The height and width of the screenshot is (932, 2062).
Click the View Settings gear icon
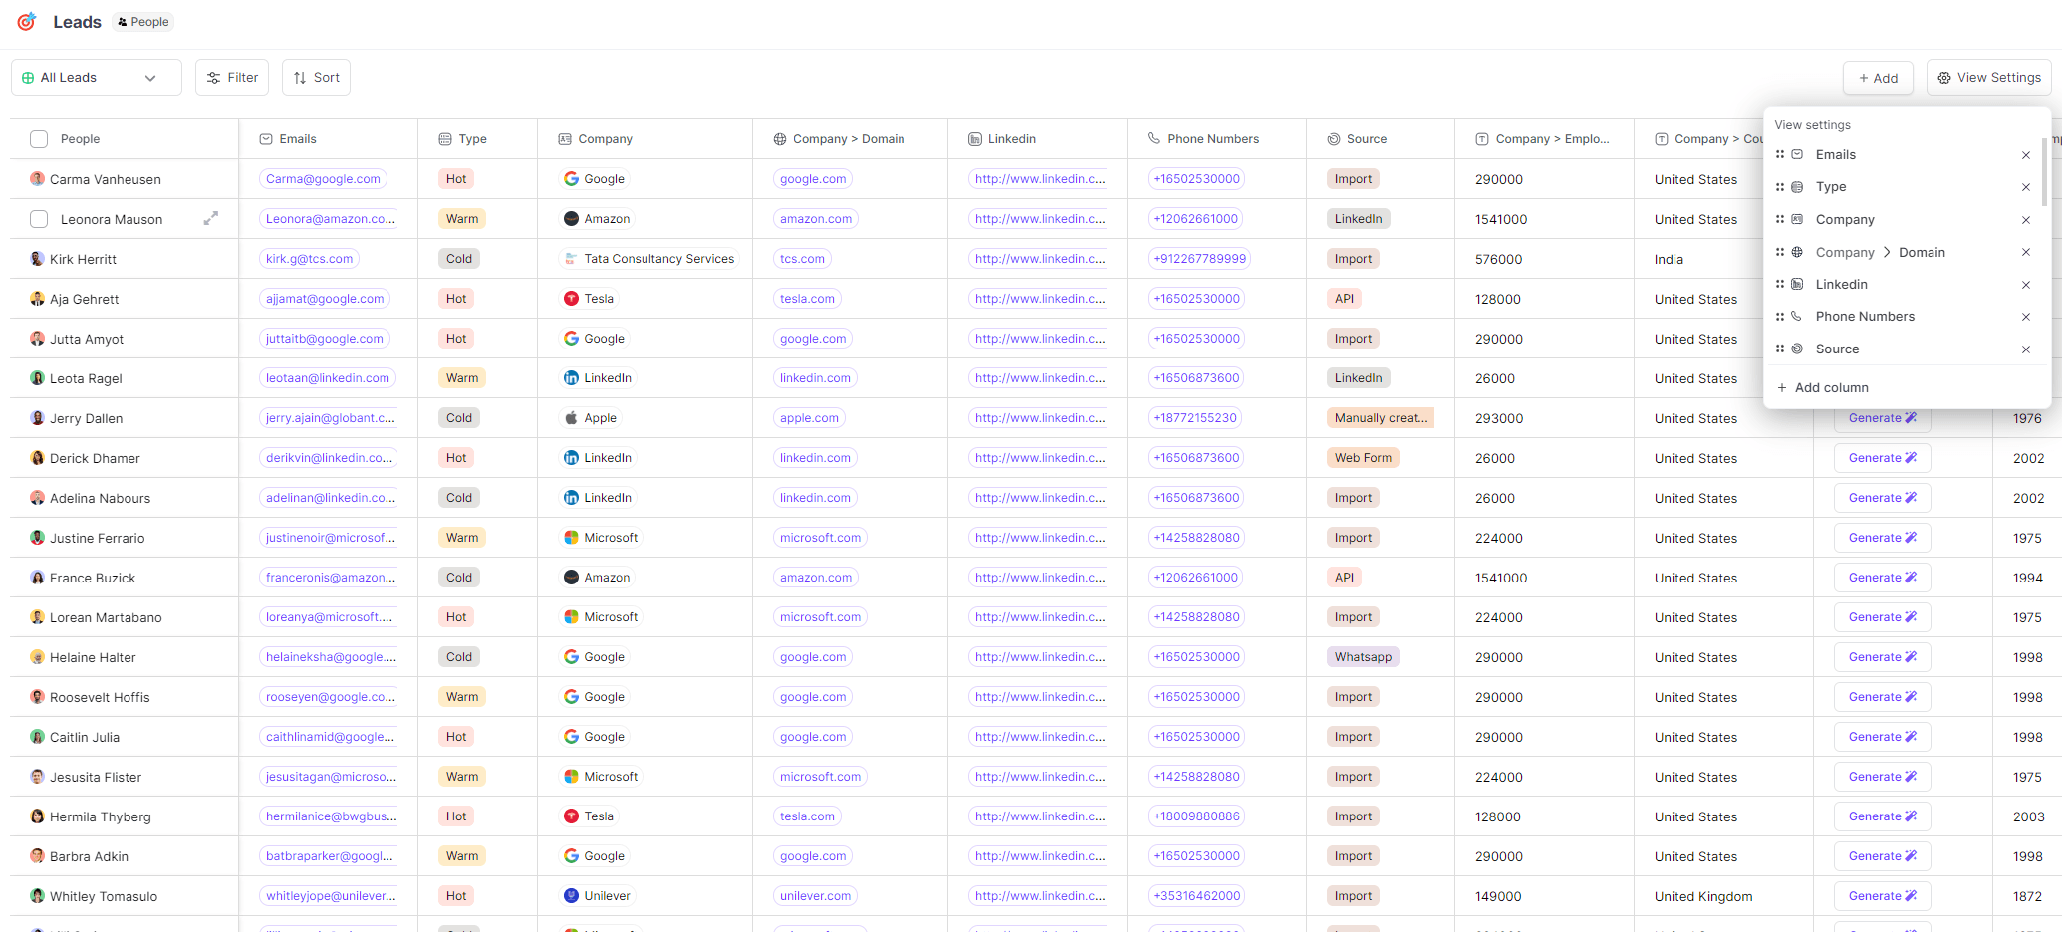[x=1943, y=77]
